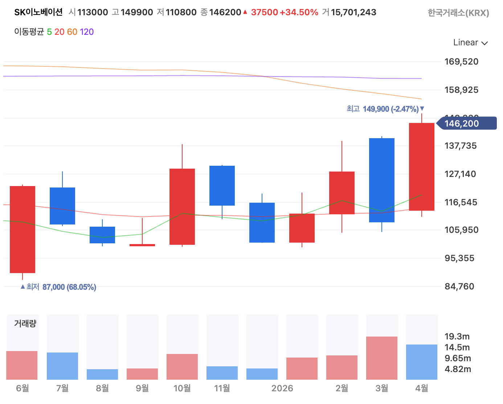Click the 9월 red volume bar
The image size is (503, 404).
142,374
